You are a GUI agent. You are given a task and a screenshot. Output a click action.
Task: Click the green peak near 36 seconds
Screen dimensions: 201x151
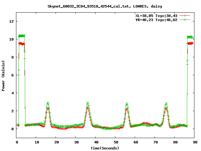click(x=88, y=103)
